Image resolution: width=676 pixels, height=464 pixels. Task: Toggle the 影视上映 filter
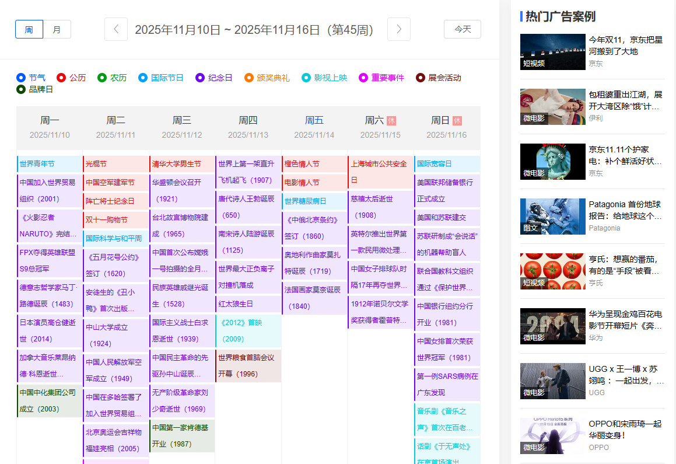(x=324, y=78)
